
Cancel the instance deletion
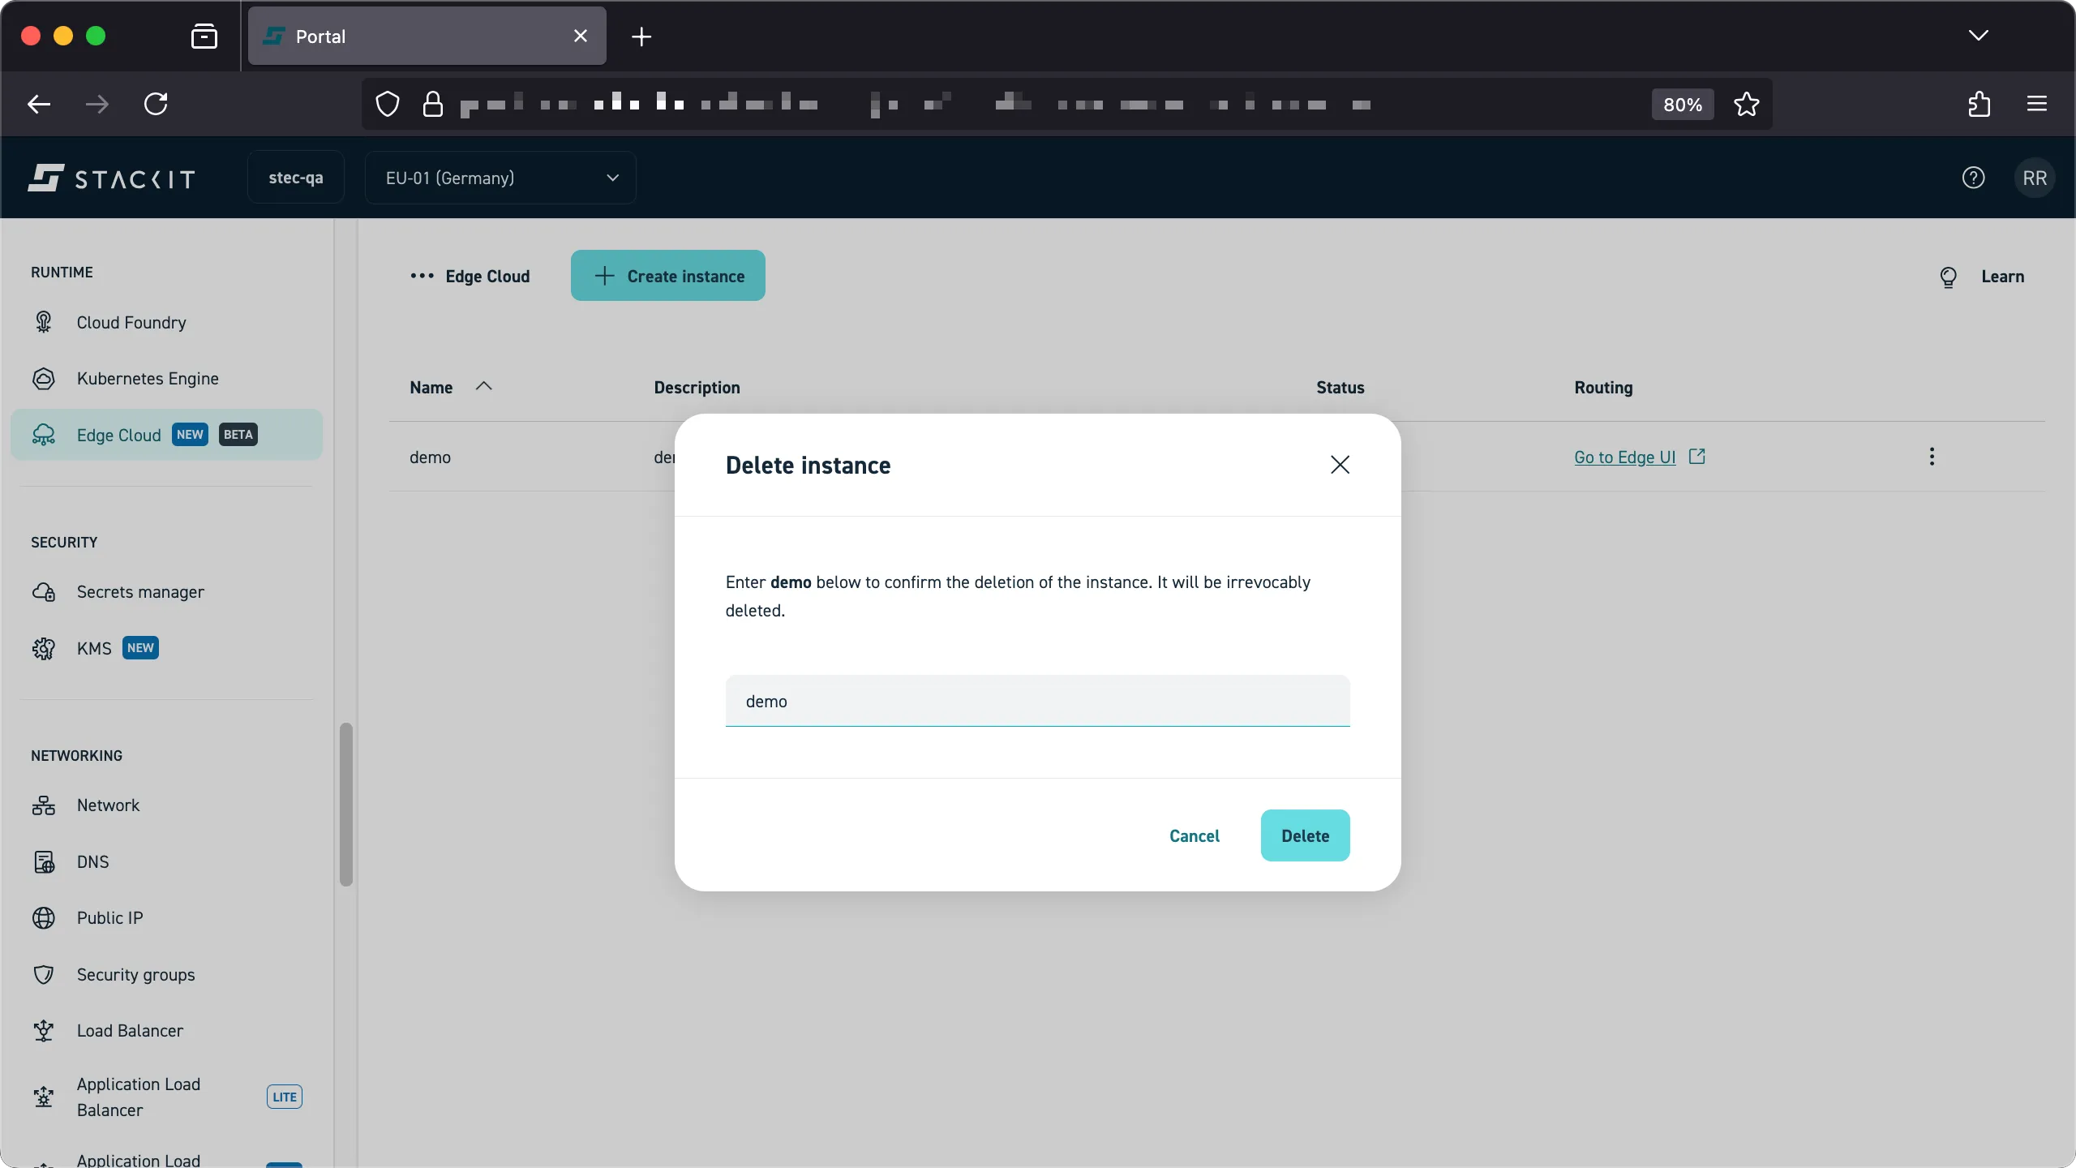click(1194, 835)
